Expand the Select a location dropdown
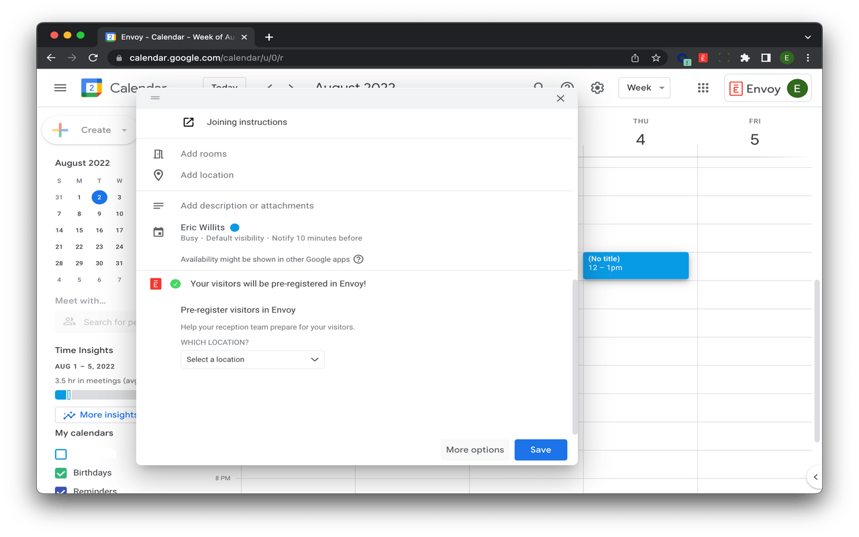This screenshot has height=537, width=859. (252, 360)
